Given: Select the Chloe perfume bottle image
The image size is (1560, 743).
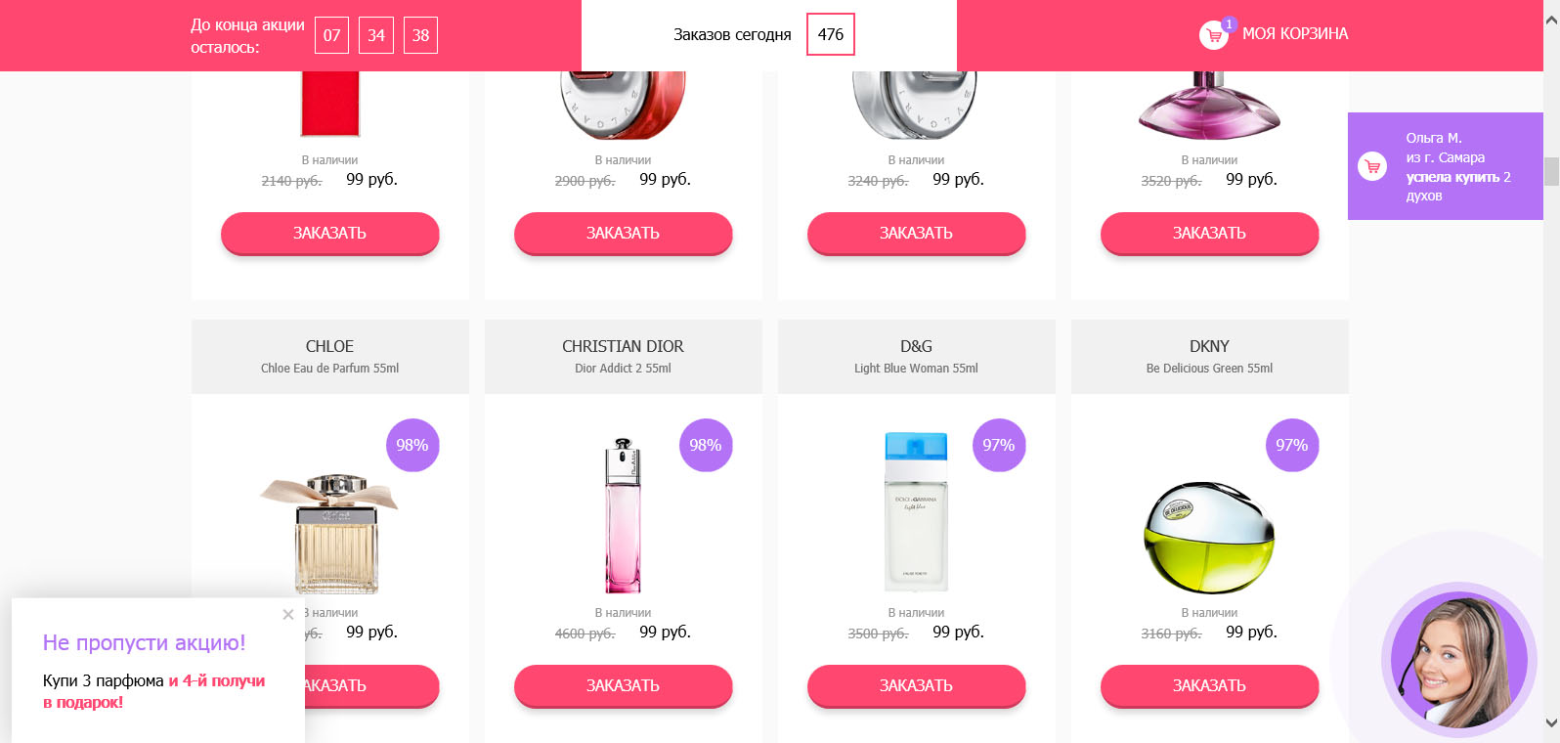Looking at the screenshot, I should [x=329, y=534].
